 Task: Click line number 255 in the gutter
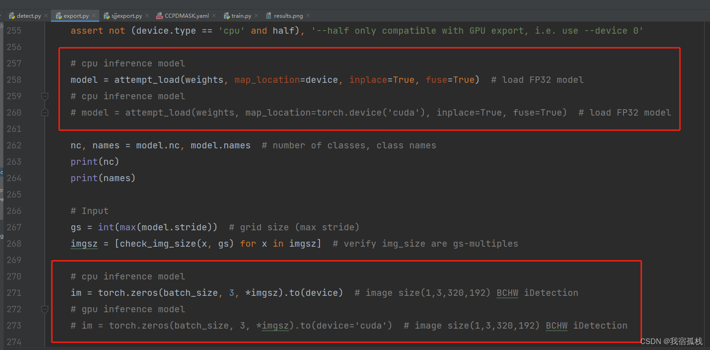(x=14, y=30)
